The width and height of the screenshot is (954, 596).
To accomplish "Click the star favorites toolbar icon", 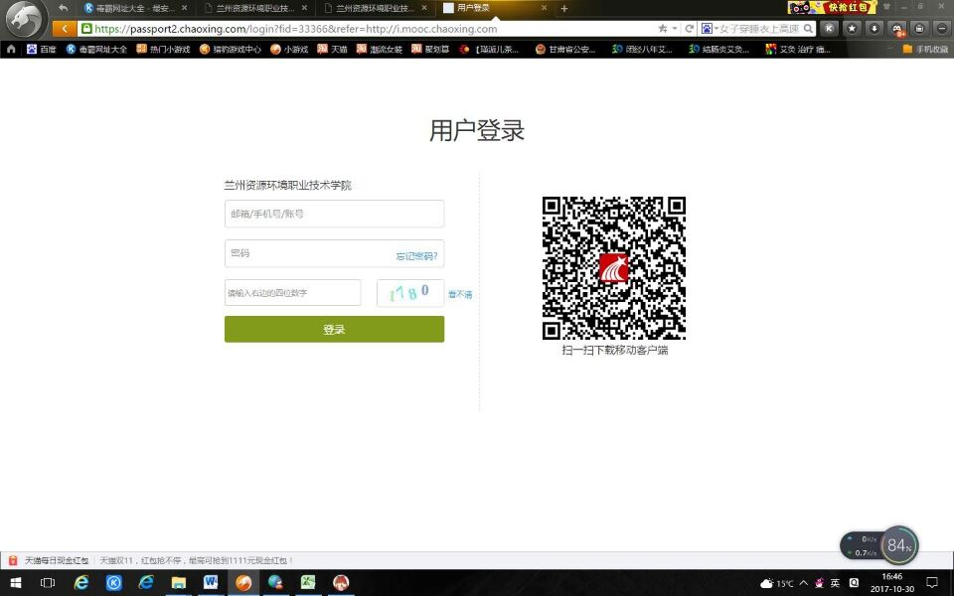I will coord(852,29).
